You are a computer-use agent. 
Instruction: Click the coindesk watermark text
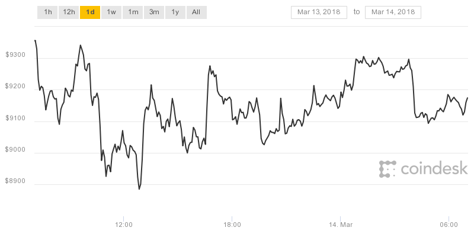coord(434,168)
